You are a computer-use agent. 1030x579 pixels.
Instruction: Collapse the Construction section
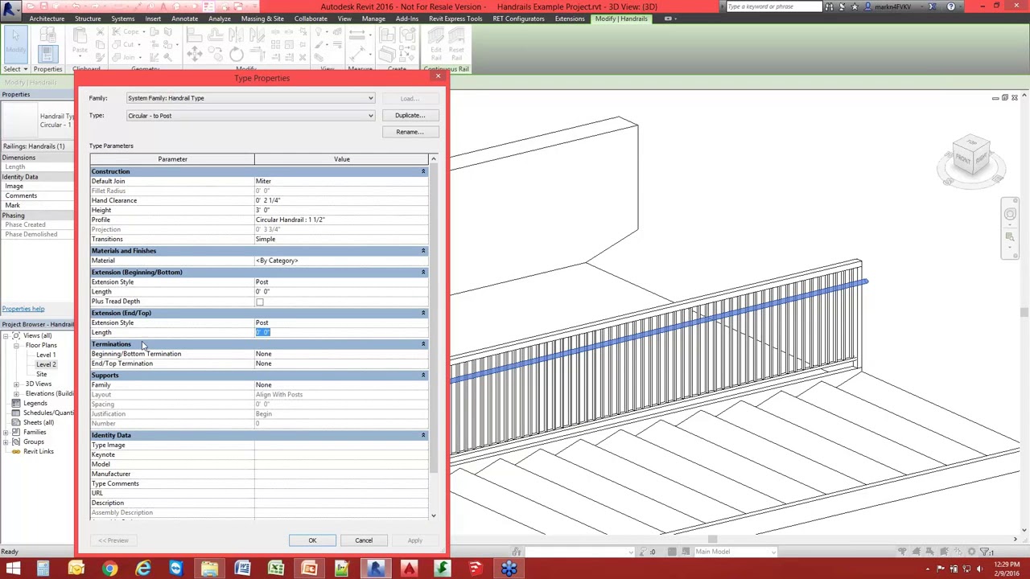tap(423, 171)
